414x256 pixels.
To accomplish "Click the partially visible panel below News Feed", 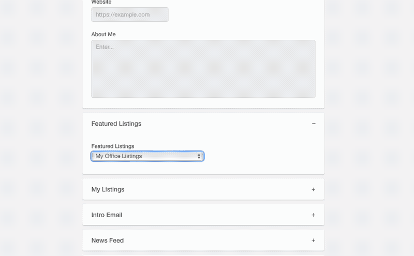I will (203, 255).
